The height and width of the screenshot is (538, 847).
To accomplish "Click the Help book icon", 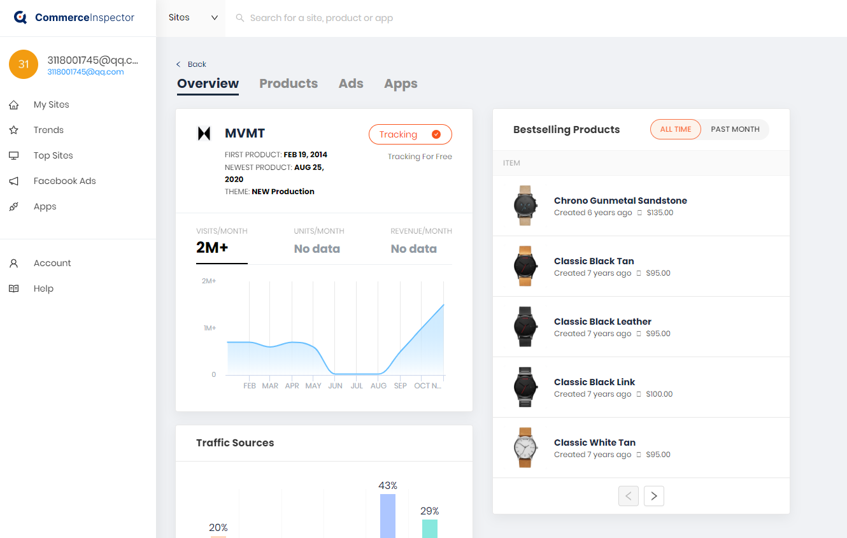I will [x=13, y=288].
